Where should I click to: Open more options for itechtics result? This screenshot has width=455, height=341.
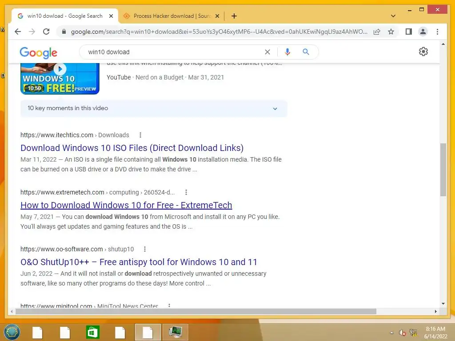pos(140,135)
